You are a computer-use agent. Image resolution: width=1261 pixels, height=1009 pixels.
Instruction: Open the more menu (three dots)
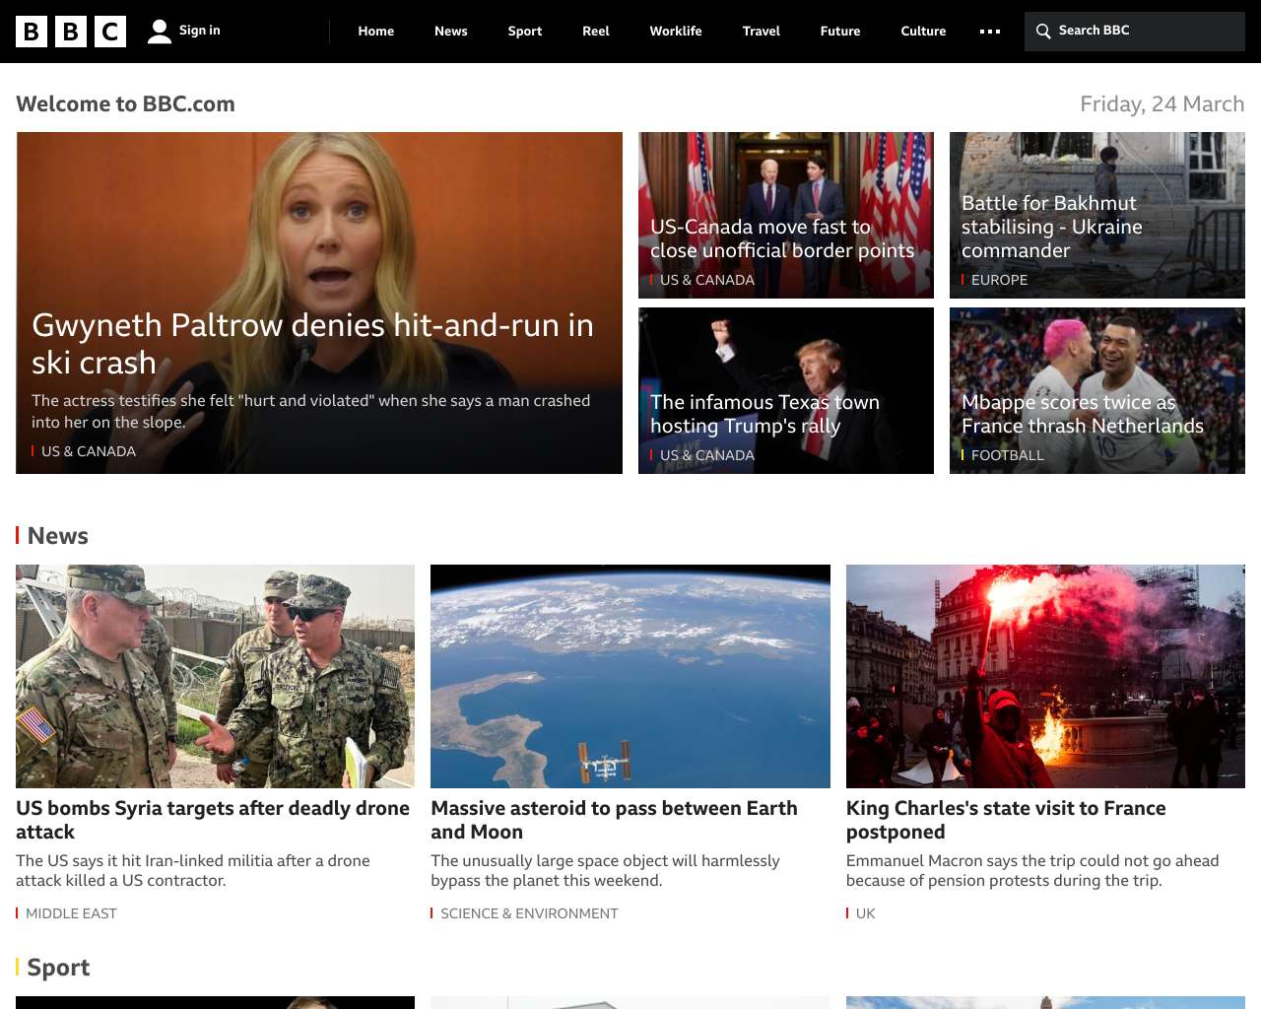(x=990, y=32)
